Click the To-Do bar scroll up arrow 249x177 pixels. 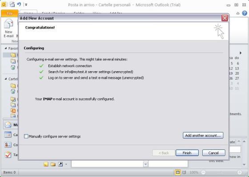tap(244, 141)
